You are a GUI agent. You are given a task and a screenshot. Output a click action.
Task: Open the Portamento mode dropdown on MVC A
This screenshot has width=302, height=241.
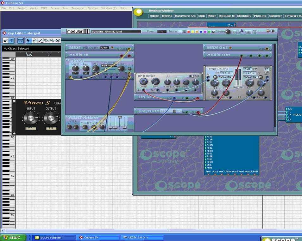click(109, 65)
